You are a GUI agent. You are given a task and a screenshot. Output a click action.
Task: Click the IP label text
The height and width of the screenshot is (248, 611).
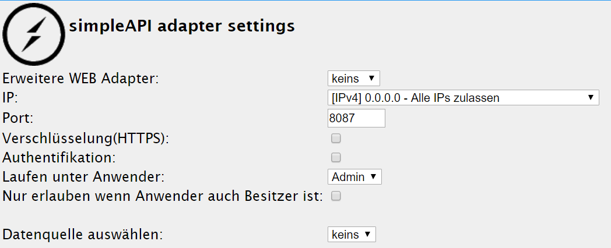pos(10,98)
